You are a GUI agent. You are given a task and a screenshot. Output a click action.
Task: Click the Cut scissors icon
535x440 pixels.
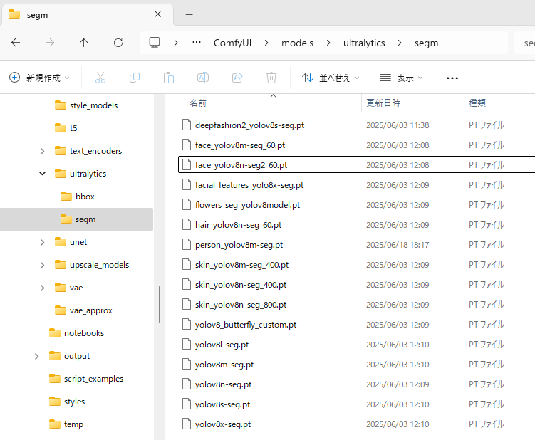point(100,78)
